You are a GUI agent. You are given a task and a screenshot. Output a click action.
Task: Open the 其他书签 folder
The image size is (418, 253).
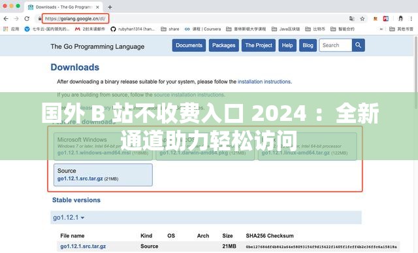401,29
